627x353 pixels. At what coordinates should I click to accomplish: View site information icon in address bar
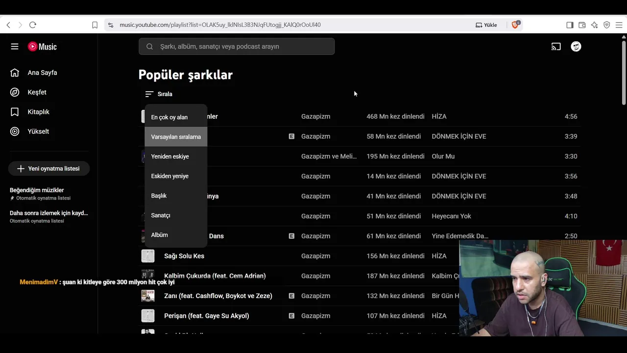(x=111, y=25)
